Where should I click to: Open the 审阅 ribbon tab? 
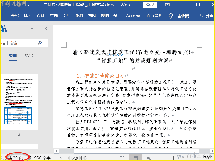click(x=92, y=16)
